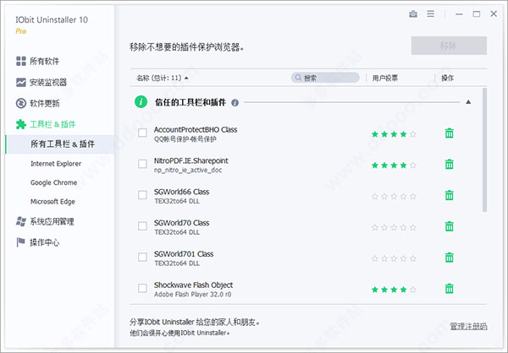Click 操作中心 flag icon in sidebar
This screenshot has width=508, height=353.
click(x=20, y=242)
